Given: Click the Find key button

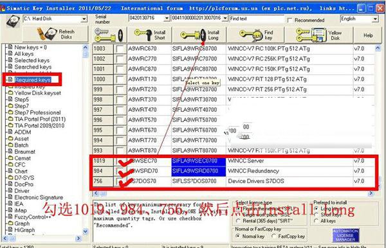Looking at the screenshot, I should [255, 35].
